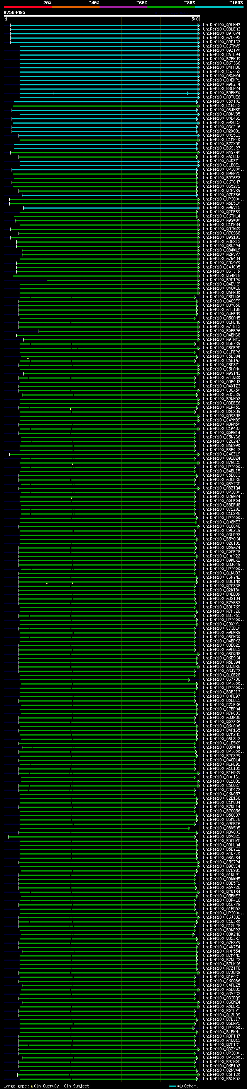Select label UniRef100_B7M4N2
Viewport: 247px width, 1089px height.
[x=222, y=955]
